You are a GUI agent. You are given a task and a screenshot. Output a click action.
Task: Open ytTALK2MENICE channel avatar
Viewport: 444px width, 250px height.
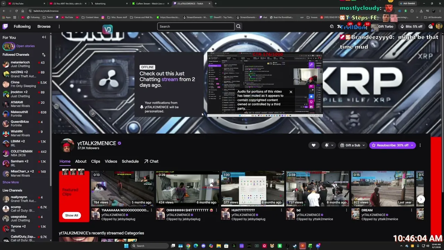(68, 145)
